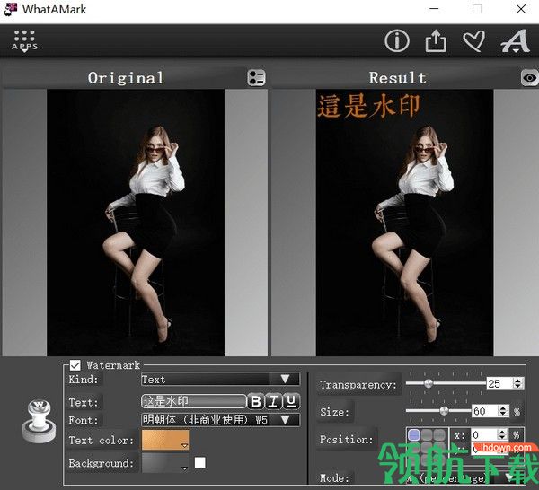Click the heart favorite icon
Screen dimensions: 539x490
[474, 41]
